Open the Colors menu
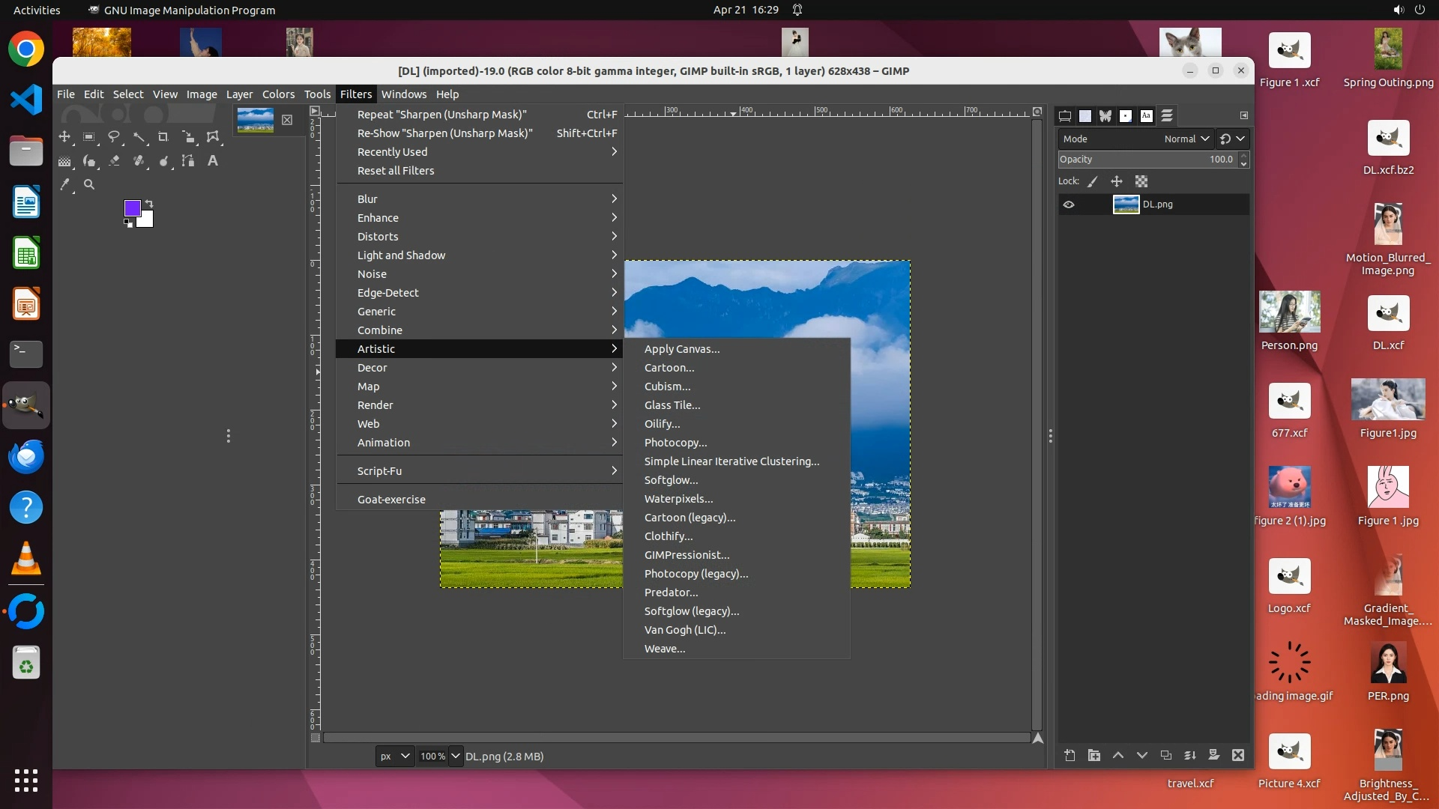The width and height of the screenshot is (1439, 809). click(x=278, y=94)
